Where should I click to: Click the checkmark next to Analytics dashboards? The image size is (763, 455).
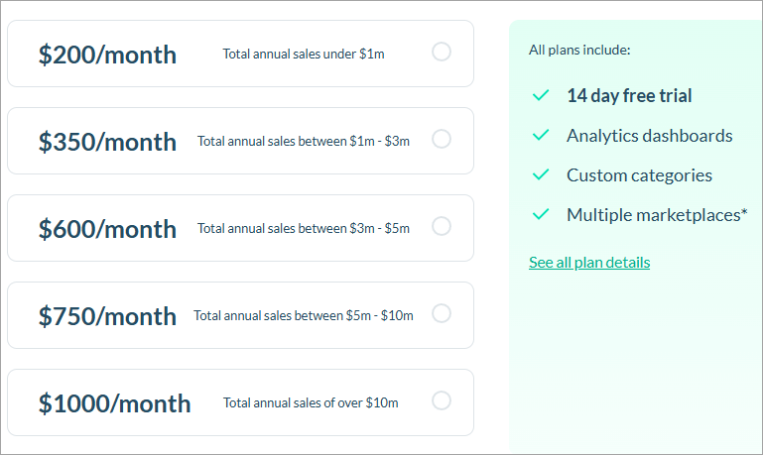pyautogui.click(x=541, y=136)
